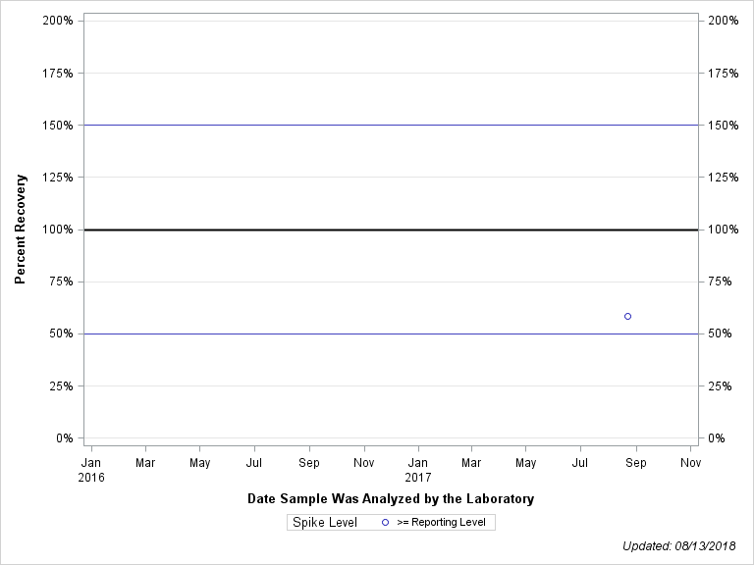
Task: Click the 'Jan 2017' date axis label
Action: pyautogui.click(x=418, y=470)
